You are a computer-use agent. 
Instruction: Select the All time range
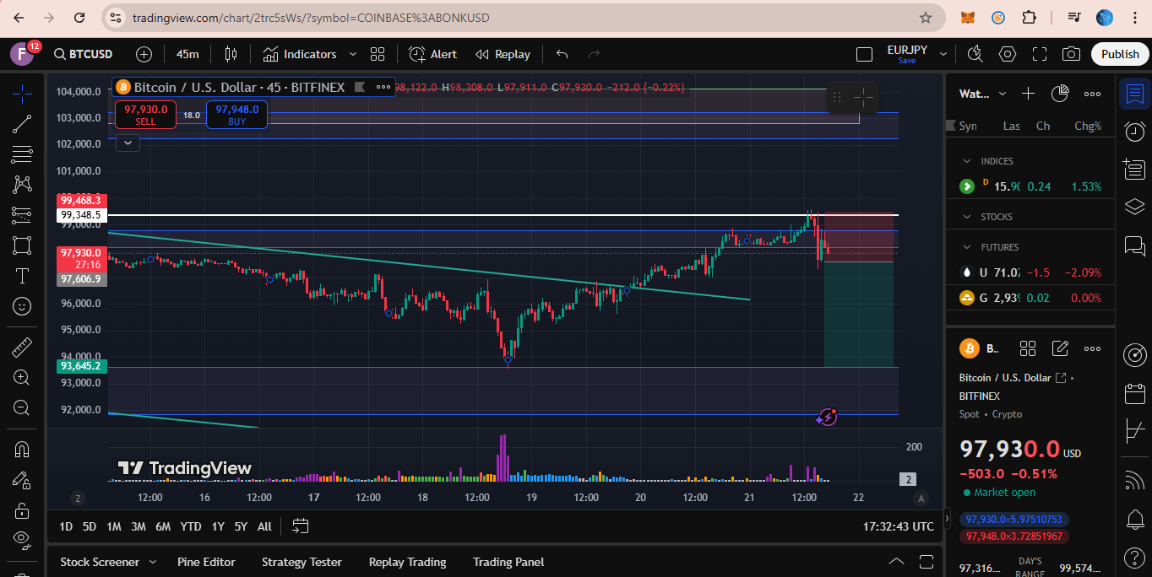coord(264,526)
